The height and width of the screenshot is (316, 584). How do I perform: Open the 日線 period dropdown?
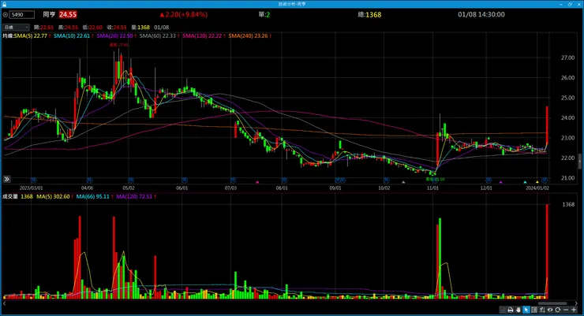click(16, 27)
